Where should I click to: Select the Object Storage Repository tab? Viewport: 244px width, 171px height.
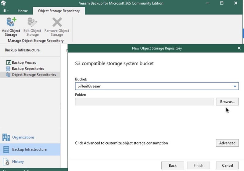click(x=59, y=11)
